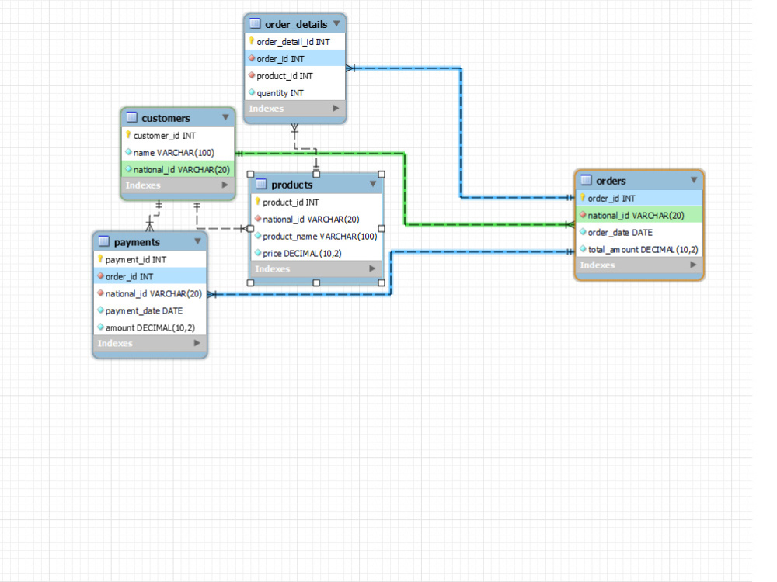Click diamond icon beside quantity INT
777x582 pixels.
[252, 92]
